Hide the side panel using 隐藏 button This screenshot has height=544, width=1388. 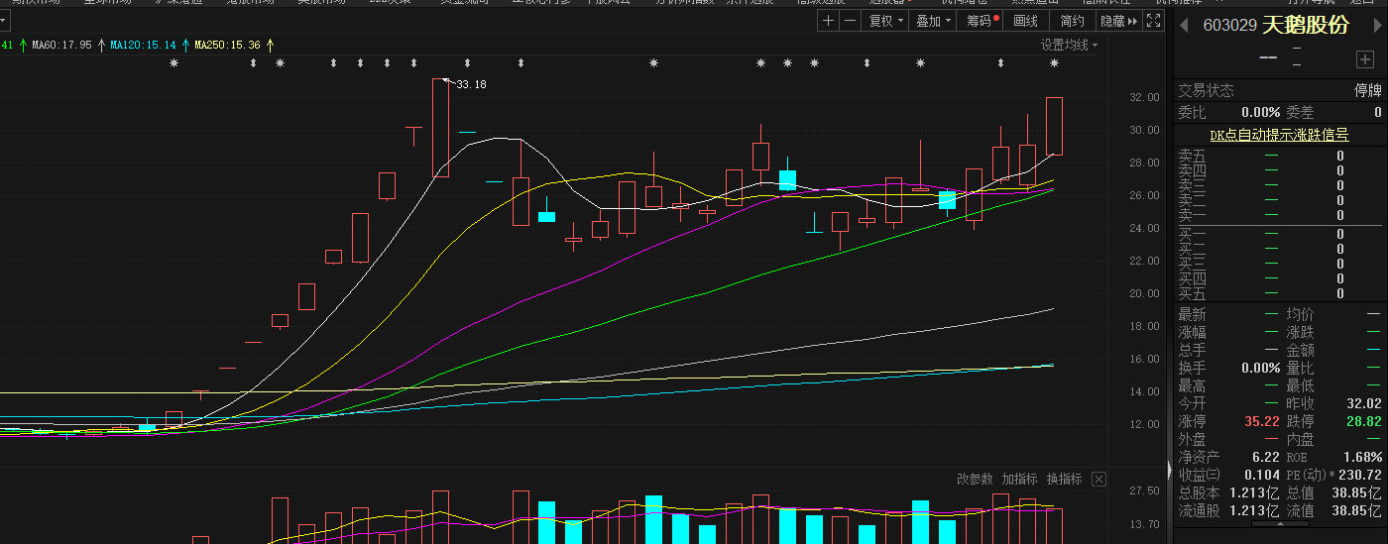click(x=1118, y=21)
